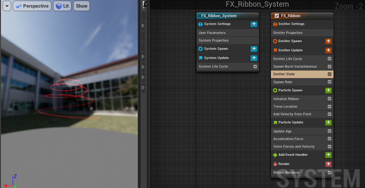Toggle the Ribbon Renderer checkbox
365x188 pixels.
[x=329, y=172]
